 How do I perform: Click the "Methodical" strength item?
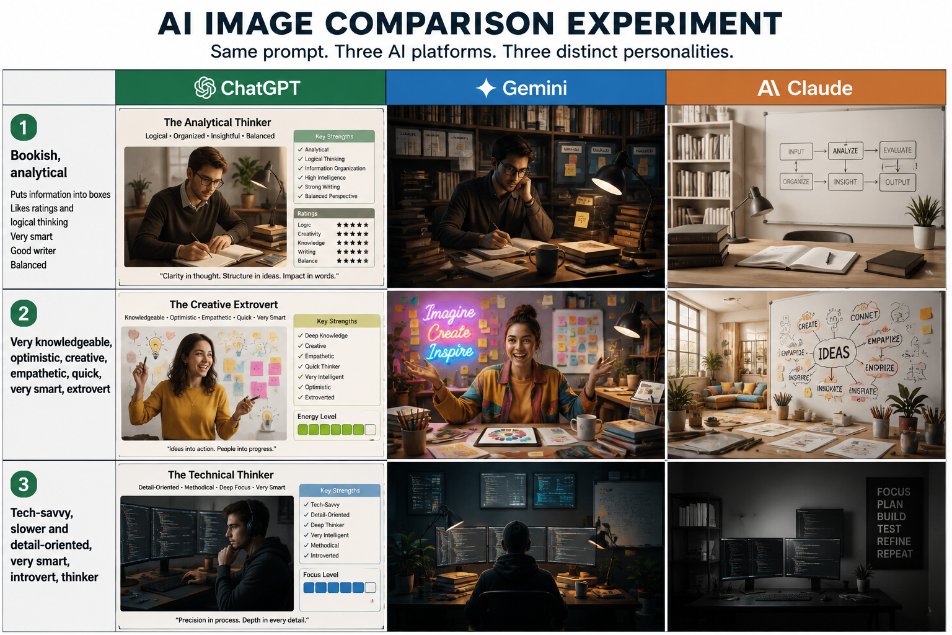[321, 545]
